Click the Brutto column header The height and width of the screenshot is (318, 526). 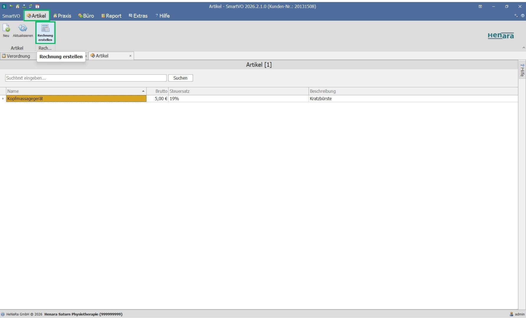[x=157, y=91]
